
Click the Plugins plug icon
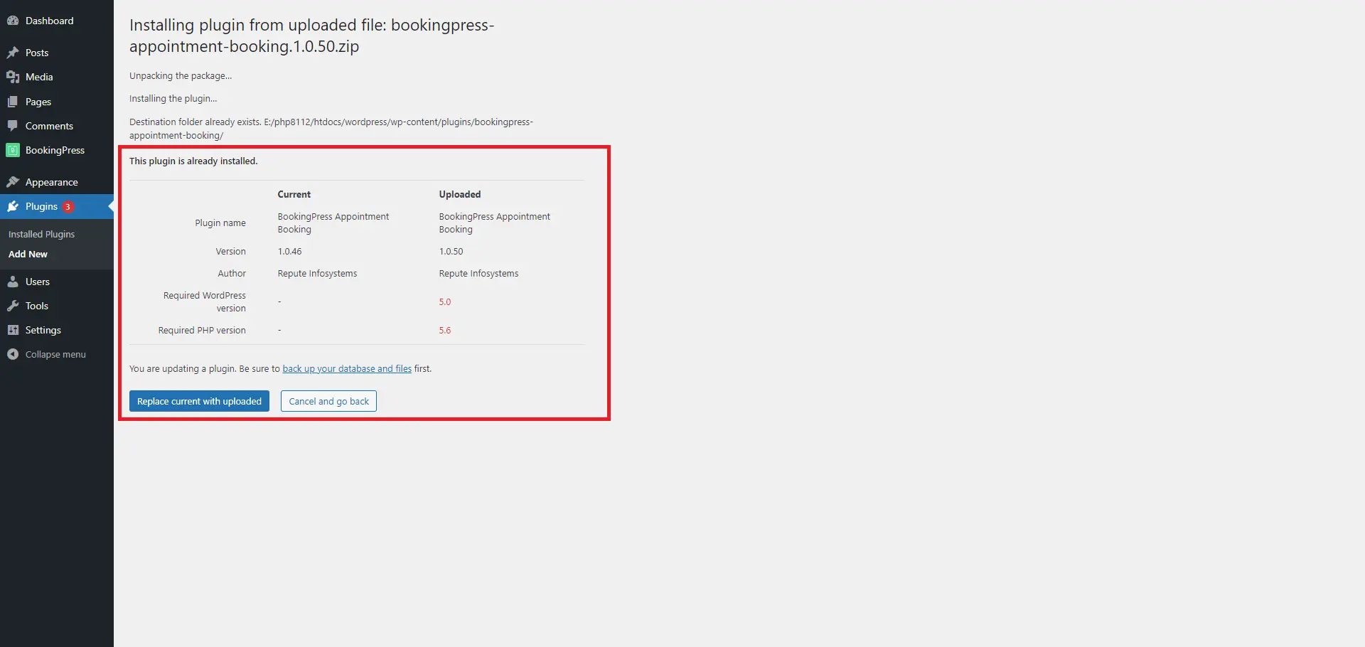click(13, 206)
